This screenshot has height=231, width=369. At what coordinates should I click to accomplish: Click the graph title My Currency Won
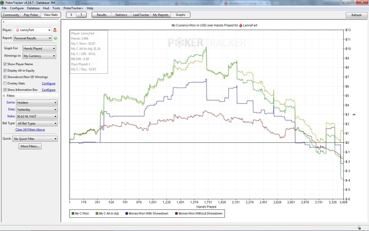[x=214, y=25]
